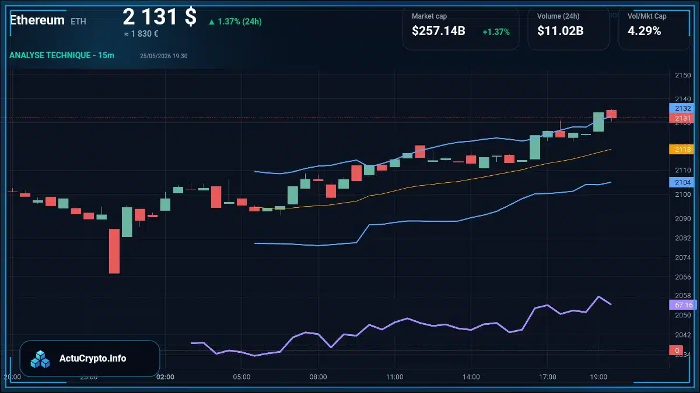Click the tall green candle just before 17:00
Screen dimensions: 700x393
(535, 147)
